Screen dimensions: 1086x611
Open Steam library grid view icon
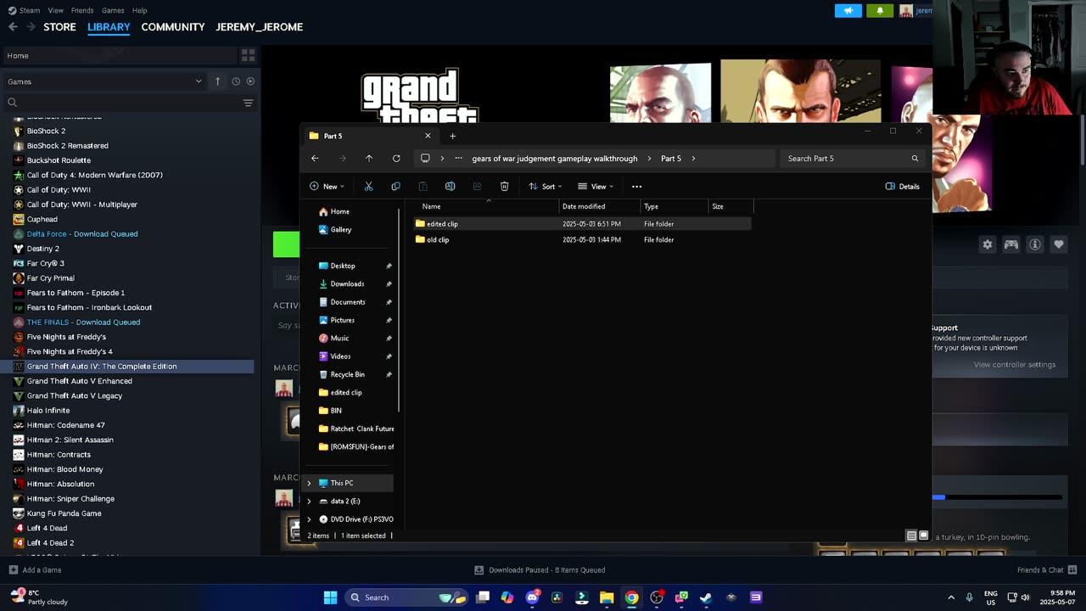click(248, 55)
